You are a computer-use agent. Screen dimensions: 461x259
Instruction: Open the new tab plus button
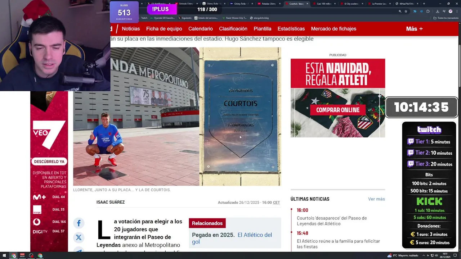[424, 4]
